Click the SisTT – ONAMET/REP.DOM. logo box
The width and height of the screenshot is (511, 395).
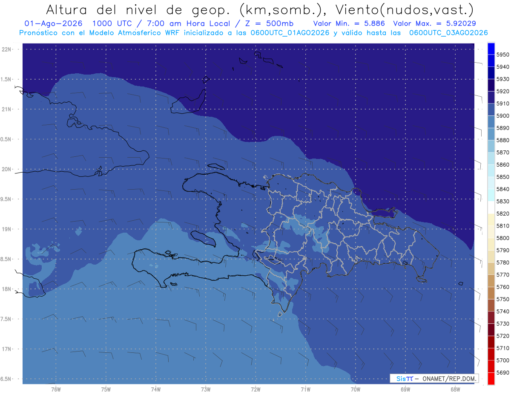[x=434, y=378]
